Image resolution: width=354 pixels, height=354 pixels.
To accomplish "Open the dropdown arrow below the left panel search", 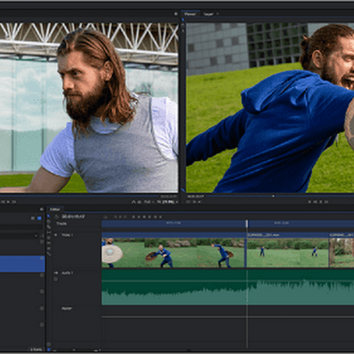I will pyautogui.click(x=36, y=236).
